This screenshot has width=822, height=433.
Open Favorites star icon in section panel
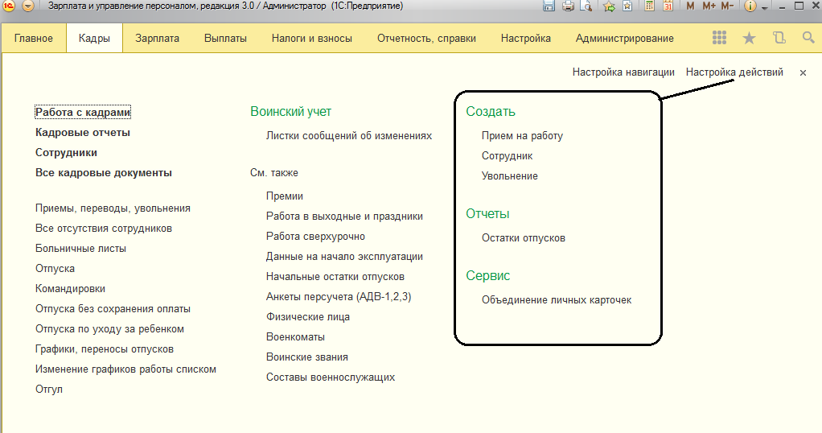coord(749,38)
